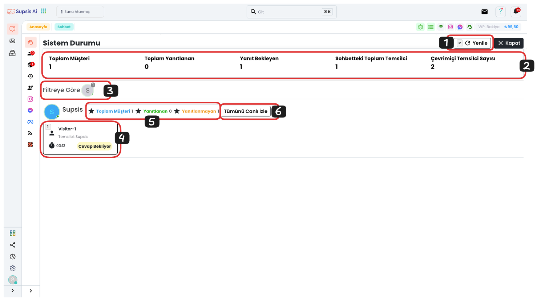
Task: Open the red knot integration icon
Action: [x=31, y=144]
